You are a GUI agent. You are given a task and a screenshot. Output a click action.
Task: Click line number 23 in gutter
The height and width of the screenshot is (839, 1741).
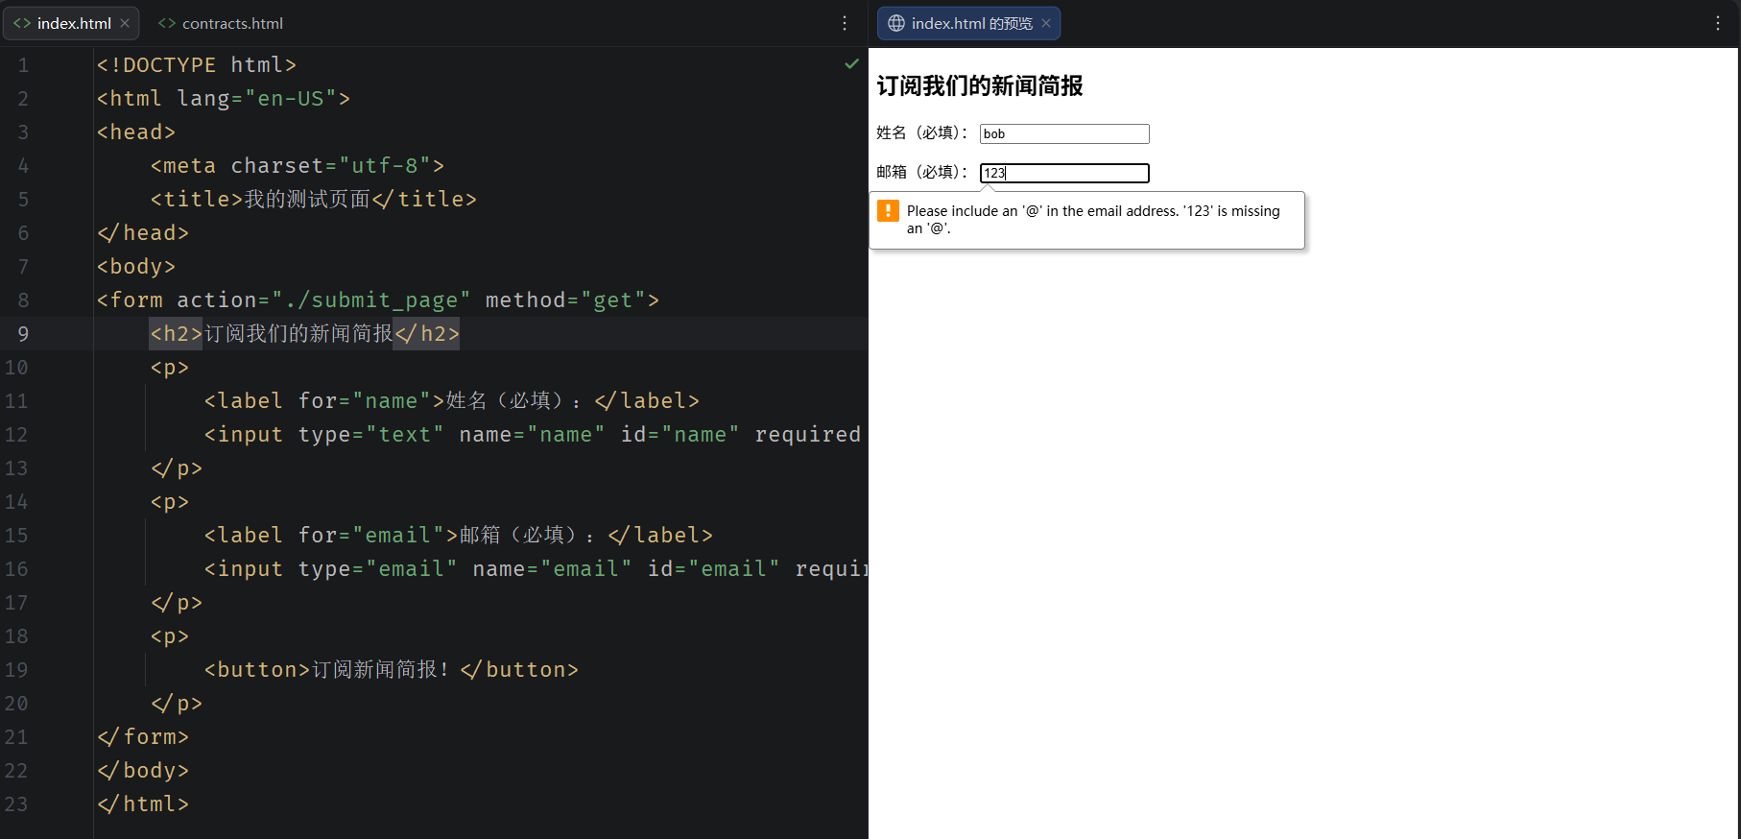coord(16,804)
